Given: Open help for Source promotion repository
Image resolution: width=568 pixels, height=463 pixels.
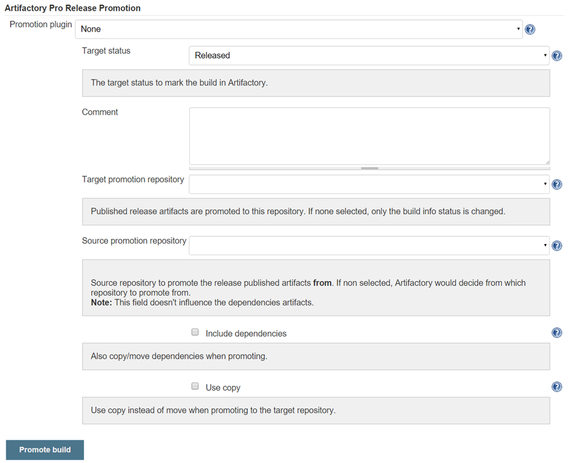Looking at the screenshot, I should (557, 246).
